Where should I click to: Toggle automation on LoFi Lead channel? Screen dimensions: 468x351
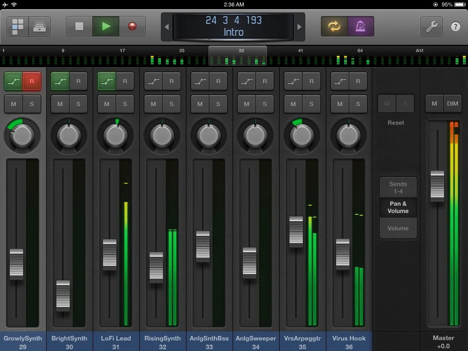pos(106,81)
